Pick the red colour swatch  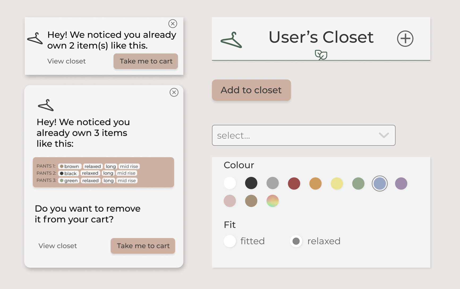[294, 183]
